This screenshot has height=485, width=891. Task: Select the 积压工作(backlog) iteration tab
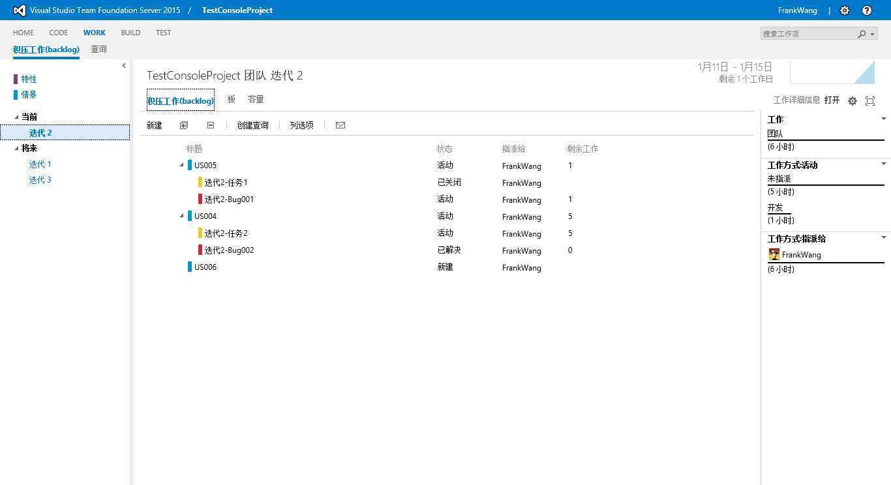(x=181, y=100)
